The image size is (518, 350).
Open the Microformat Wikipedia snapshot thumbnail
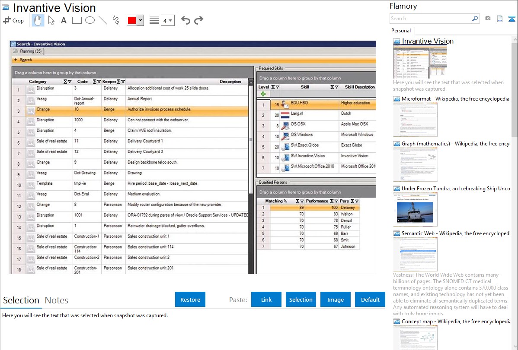tap(415, 120)
